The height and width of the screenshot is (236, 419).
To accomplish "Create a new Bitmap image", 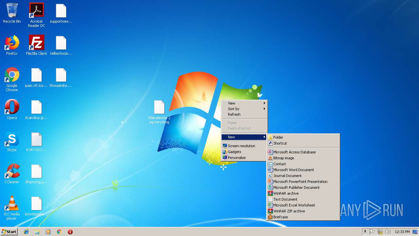I will pos(303,158).
